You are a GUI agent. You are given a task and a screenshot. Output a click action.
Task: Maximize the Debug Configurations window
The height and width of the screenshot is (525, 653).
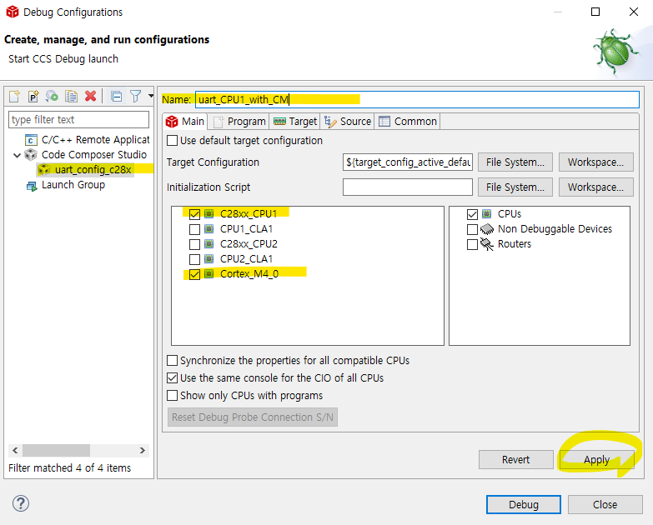point(595,12)
